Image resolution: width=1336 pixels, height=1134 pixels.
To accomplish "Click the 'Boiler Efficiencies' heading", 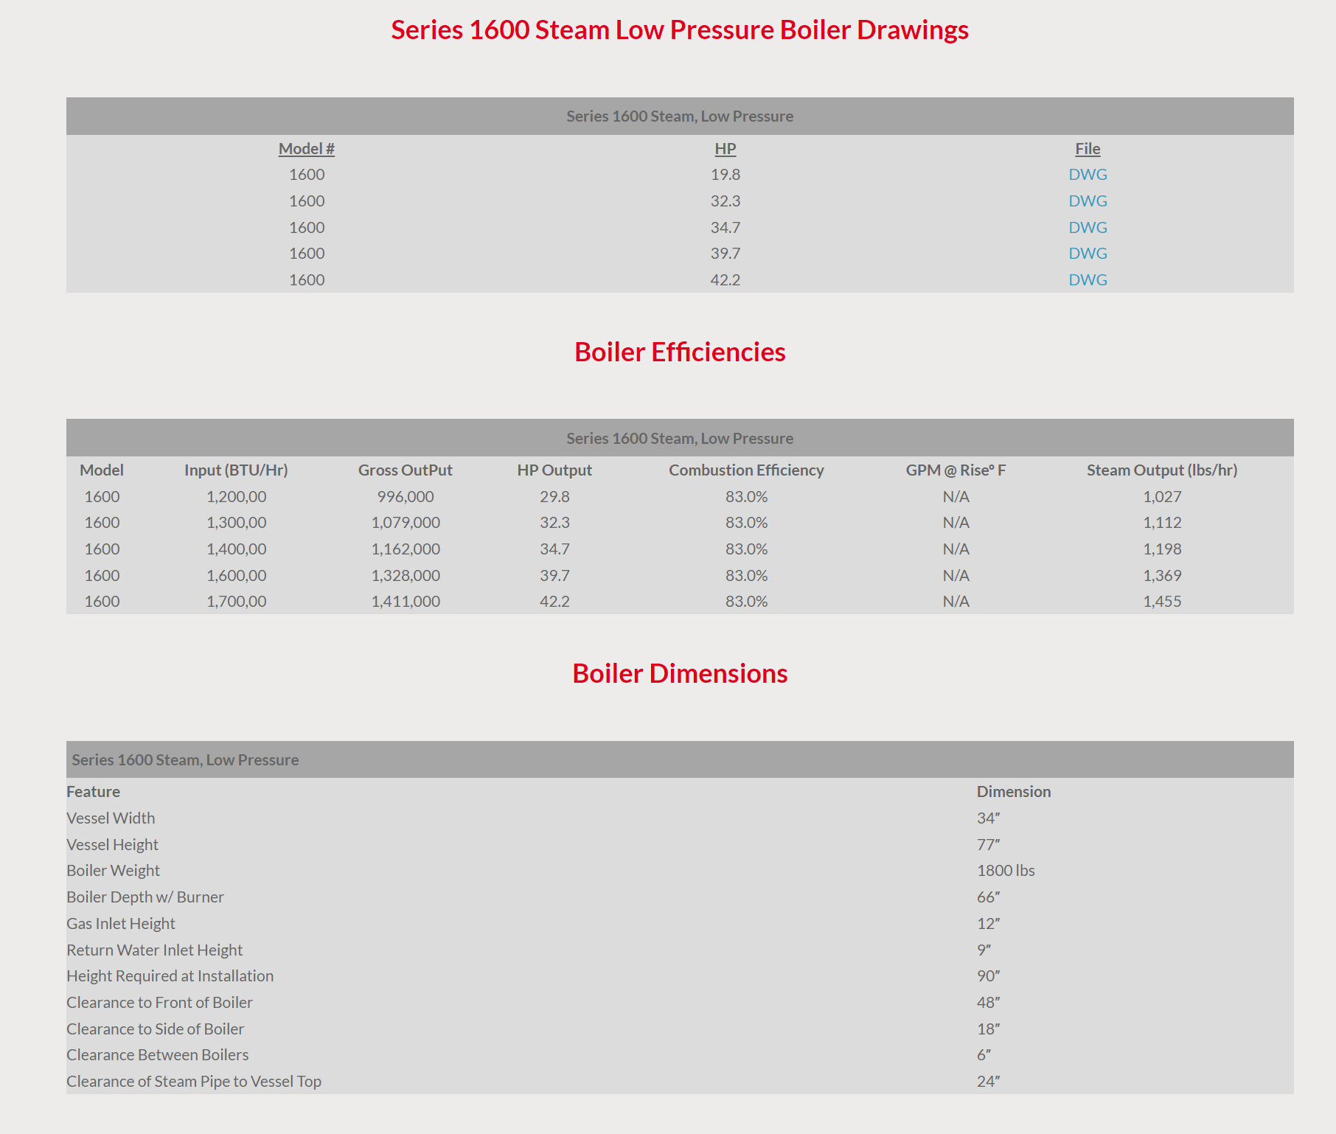I will pyautogui.click(x=679, y=352).
